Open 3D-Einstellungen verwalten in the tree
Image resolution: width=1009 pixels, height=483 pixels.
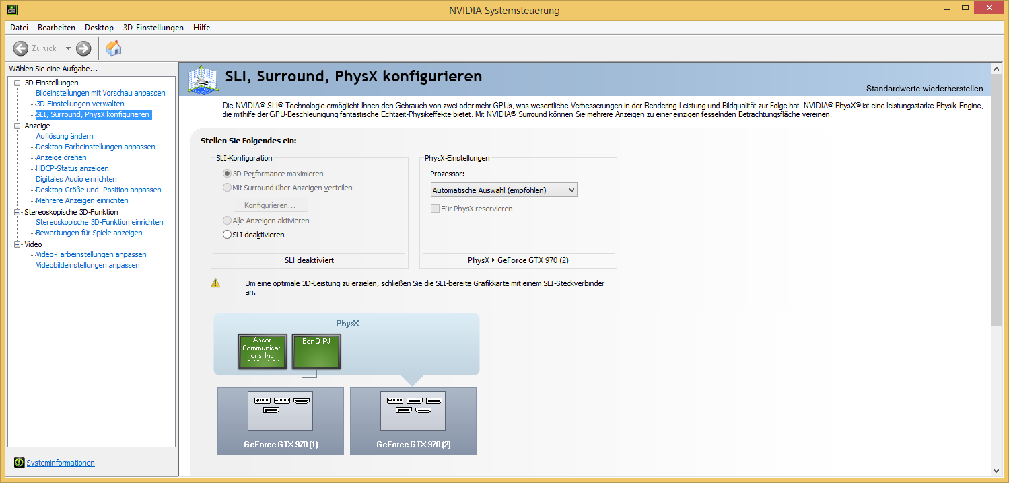tap(80, 104)
